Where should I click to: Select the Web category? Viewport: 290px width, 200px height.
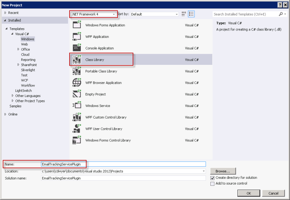[x=24, y=44]
